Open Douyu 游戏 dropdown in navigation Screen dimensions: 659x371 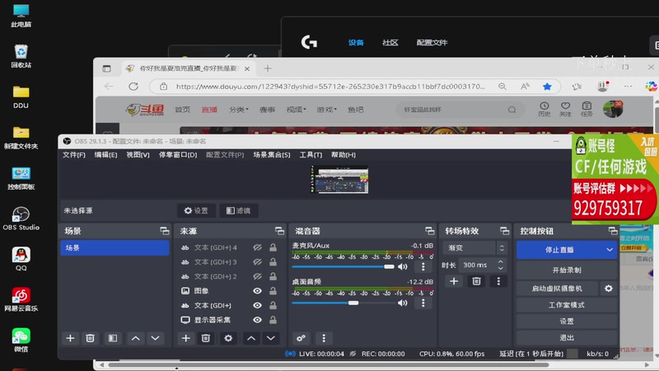tap(326, 110)
